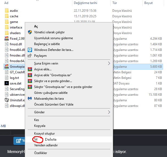Sort by the Ad column header
Image resolution: width=167 pixels, height=157 pixels.
(x=6, y=3)
